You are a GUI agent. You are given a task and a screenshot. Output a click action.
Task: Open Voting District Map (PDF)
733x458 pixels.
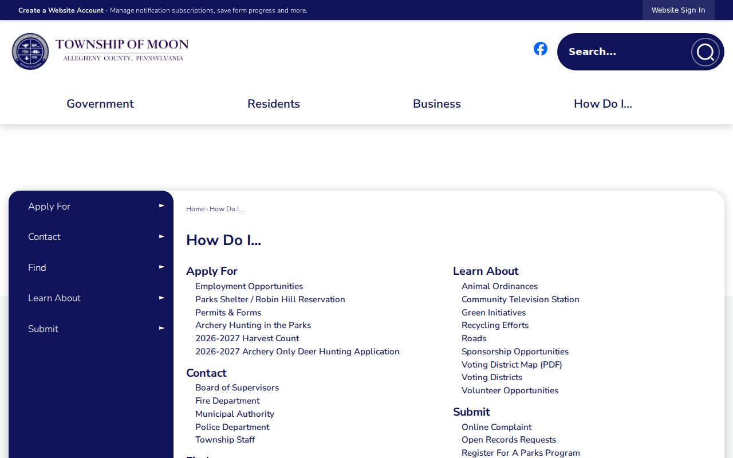coord(512,365)
